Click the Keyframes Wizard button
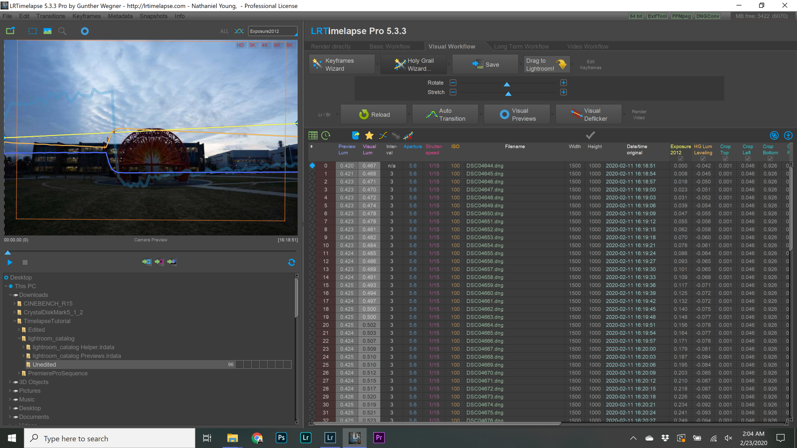The width and height of the screenshot is (797, 448). [342, 64]
